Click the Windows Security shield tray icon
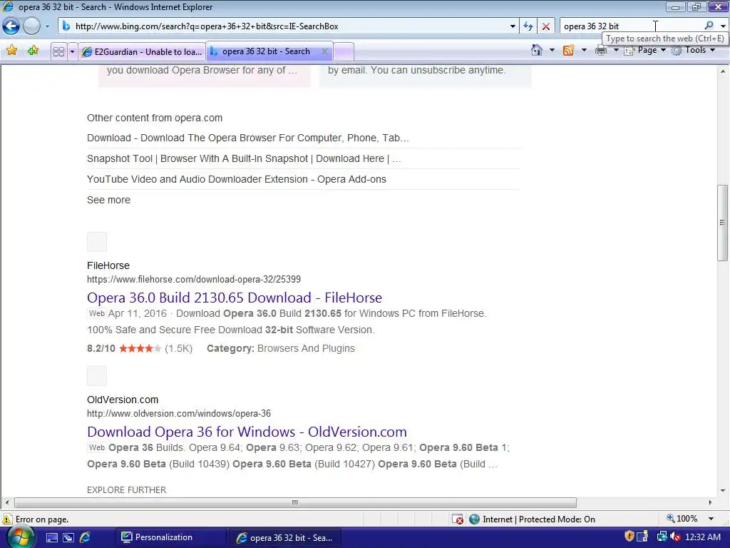Screen dimensions: 730x548 tap(629, 537)
